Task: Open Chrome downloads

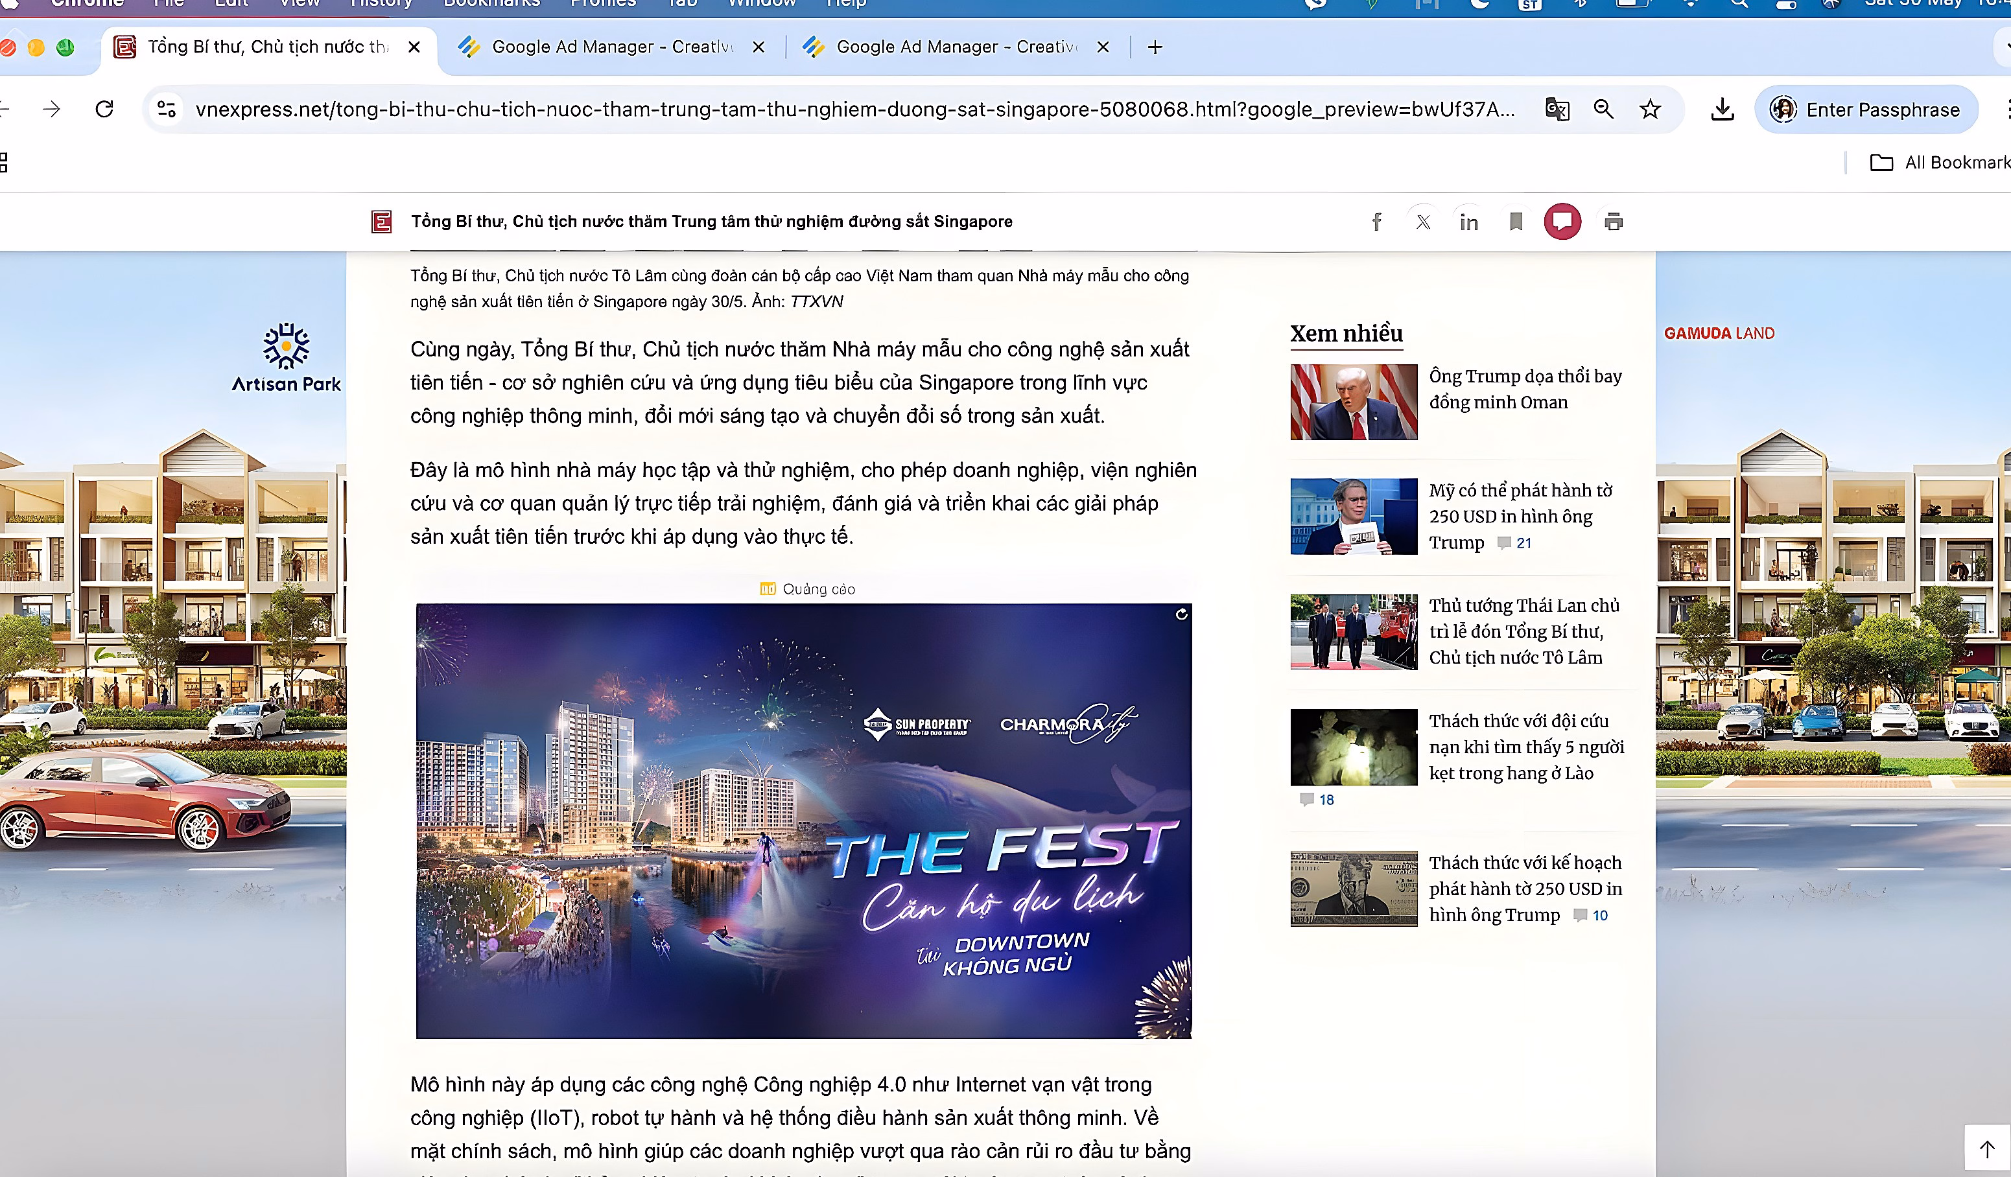Action: point(1722,110)
